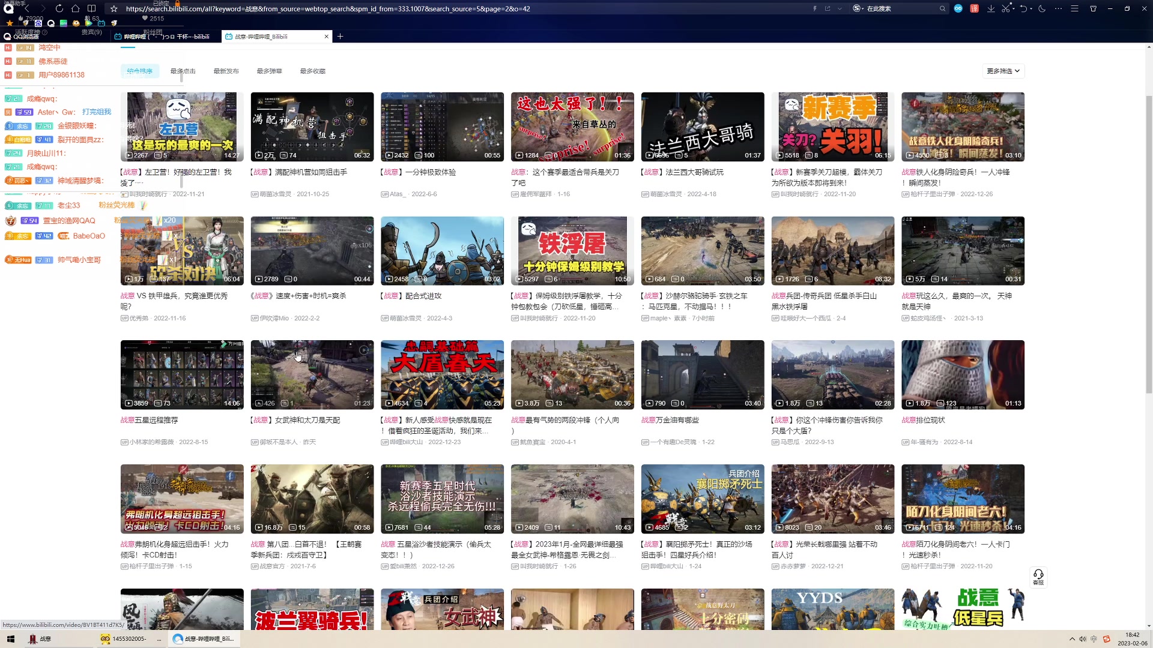Click the undo closed tab arrow icon
The height and width of the screenshot is (648, 1153).
click(x=1023, y=8)
